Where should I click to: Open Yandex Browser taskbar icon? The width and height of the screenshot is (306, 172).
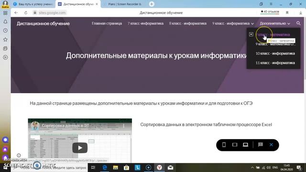click(159, 168)
